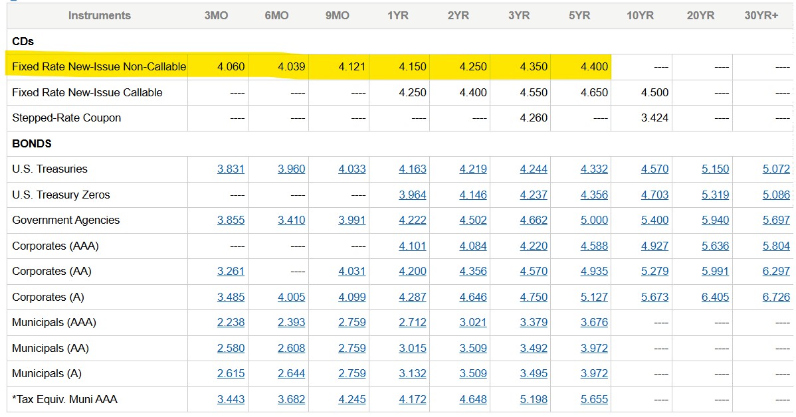
Task: Open Corporates (AAA) 10YR yield 4.927
Action: 655,246
